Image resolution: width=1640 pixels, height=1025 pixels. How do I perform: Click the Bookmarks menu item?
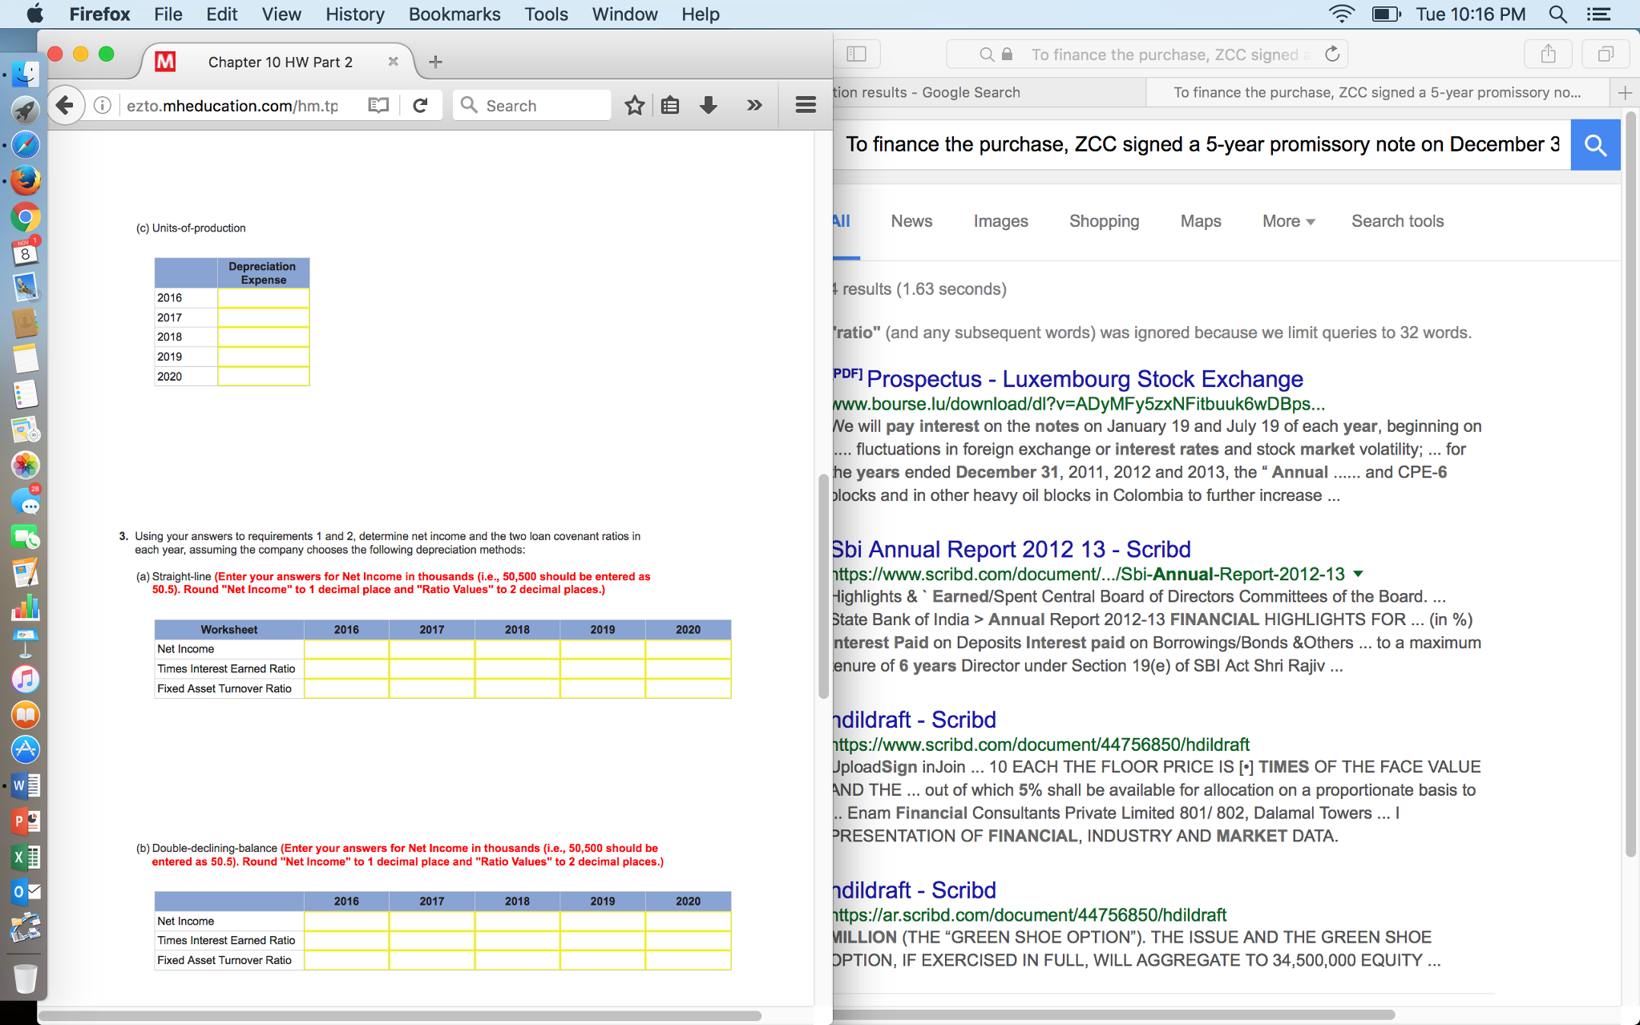click(x=454, y=14)
